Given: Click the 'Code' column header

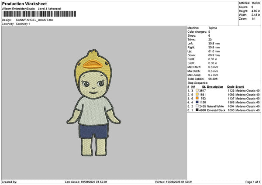Looking at the screenshot, I should click(x=231, y=87).
